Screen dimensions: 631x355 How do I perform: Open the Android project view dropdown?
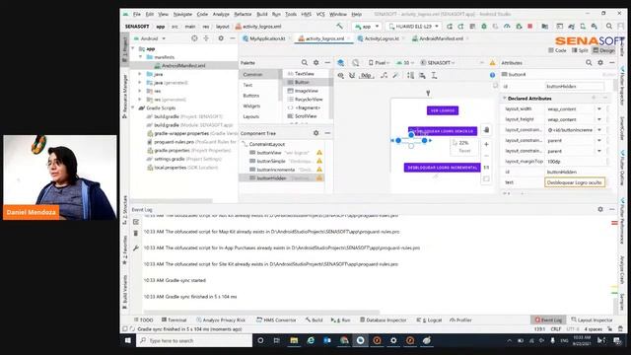tap(150, 38)
